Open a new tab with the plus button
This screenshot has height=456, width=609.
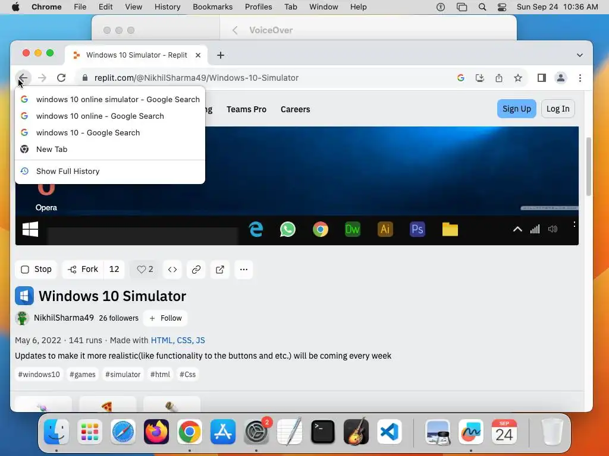(221, 55)
